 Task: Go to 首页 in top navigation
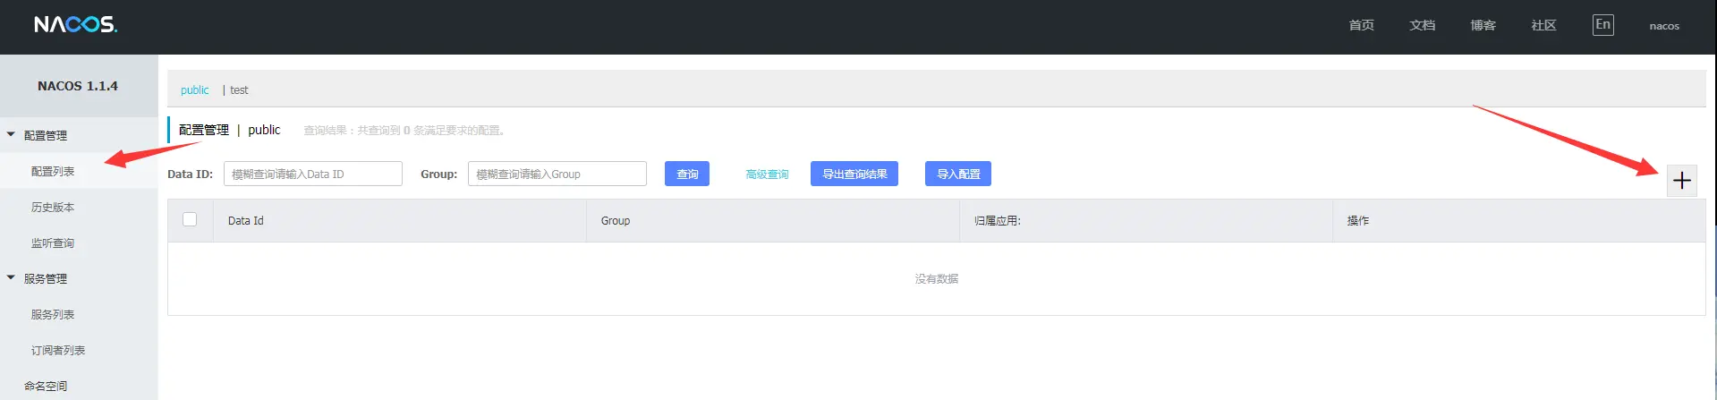(1361, 25)
